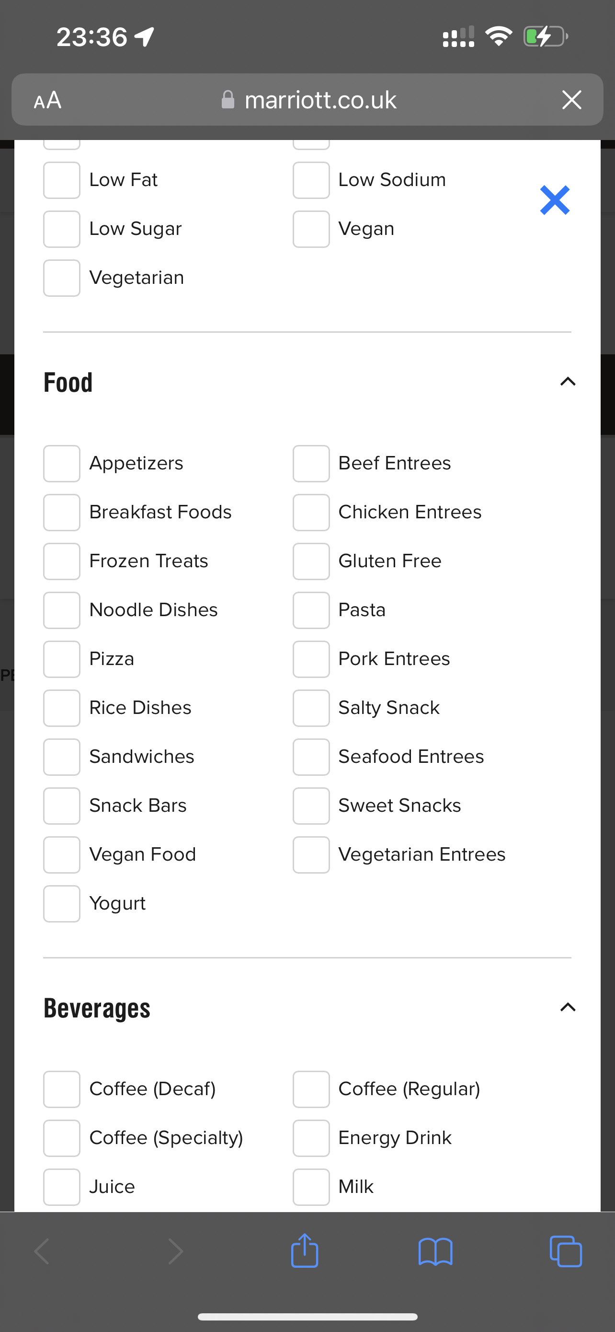Tap the Beverages section heading

click(97, 1008)
